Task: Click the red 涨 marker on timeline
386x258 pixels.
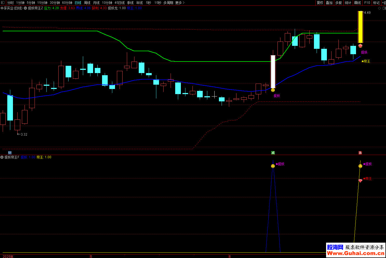Action: pyautogui.click(x=360, y=153)
